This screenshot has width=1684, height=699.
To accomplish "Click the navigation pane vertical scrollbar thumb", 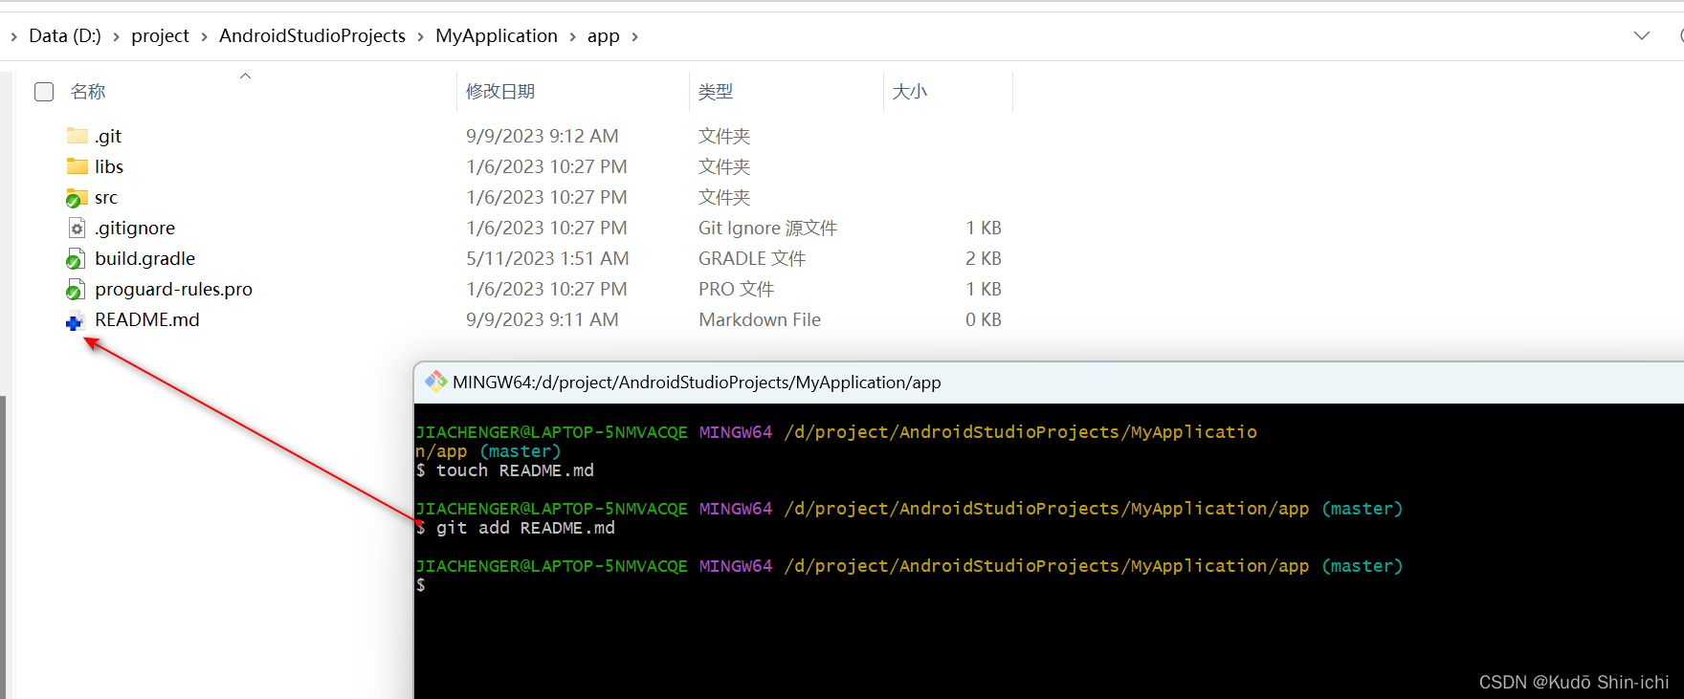I will point(3,547).
